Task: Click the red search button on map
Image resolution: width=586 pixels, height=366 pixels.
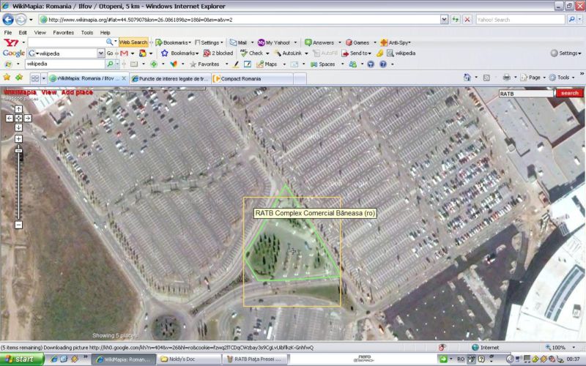Action: [x=569, y=93]
